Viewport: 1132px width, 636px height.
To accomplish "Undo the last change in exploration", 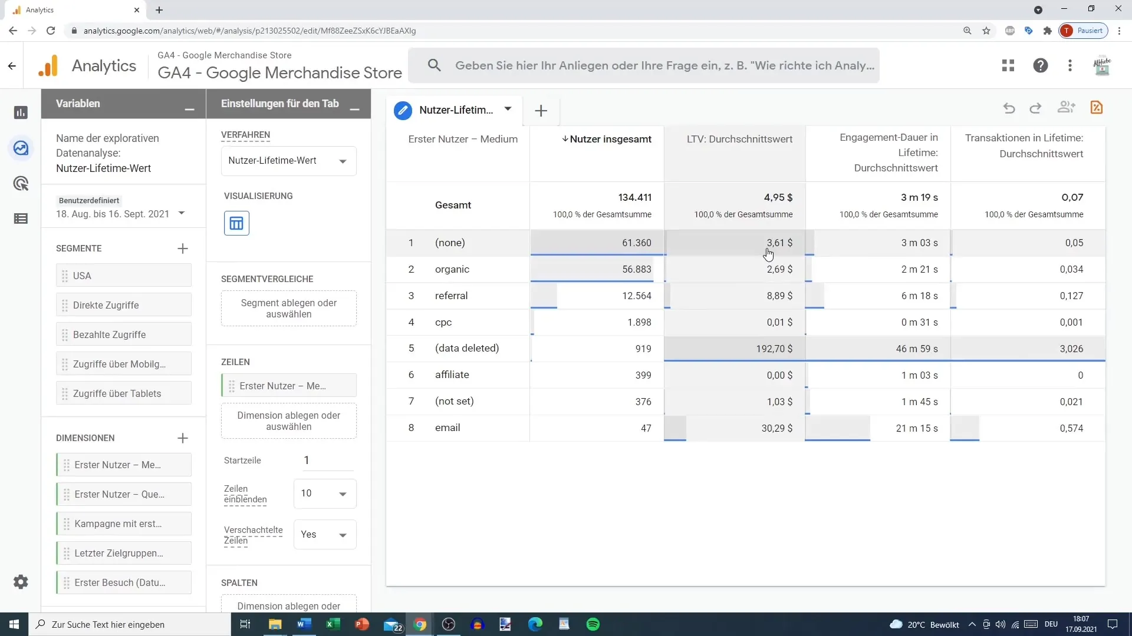I will (1009, 108).
